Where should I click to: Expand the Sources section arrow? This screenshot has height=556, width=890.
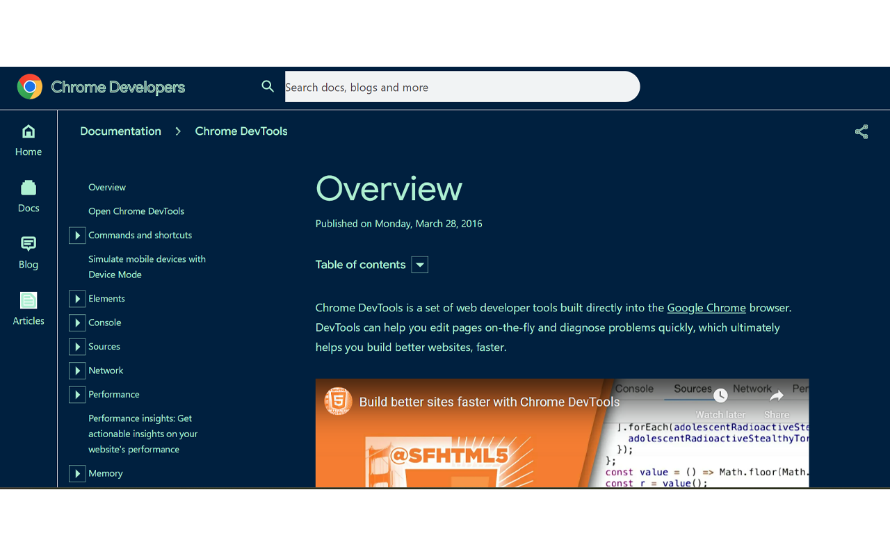77,347
